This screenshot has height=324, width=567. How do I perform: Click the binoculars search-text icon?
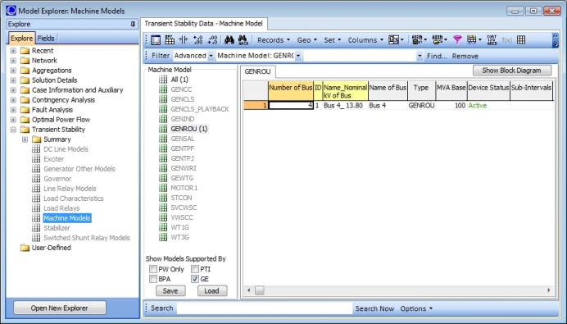pyautogui.click(x=243, y=40)
